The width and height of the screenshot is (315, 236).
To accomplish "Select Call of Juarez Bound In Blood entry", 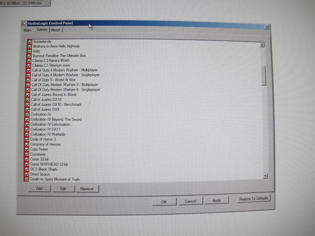I will tap(53, 95).
